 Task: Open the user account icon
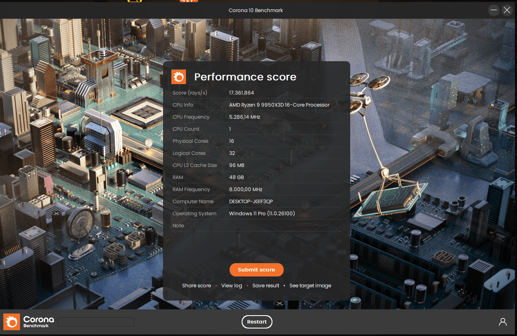tap(503, 322)
